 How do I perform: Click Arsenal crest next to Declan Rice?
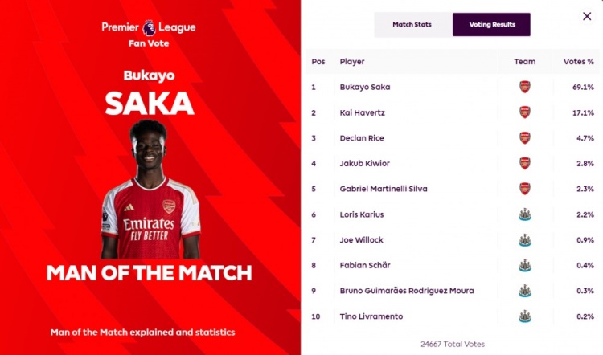(x=524, y=138)
